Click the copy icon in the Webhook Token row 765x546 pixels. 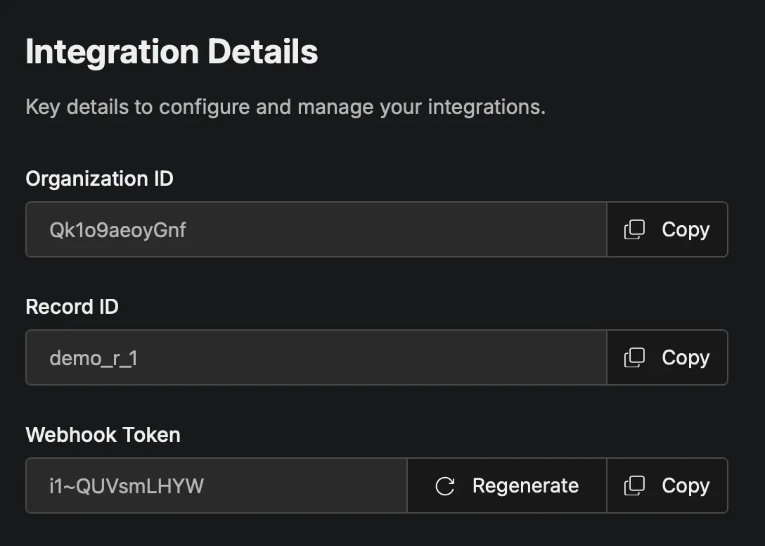pyautogui.click(x=635, y=485)
